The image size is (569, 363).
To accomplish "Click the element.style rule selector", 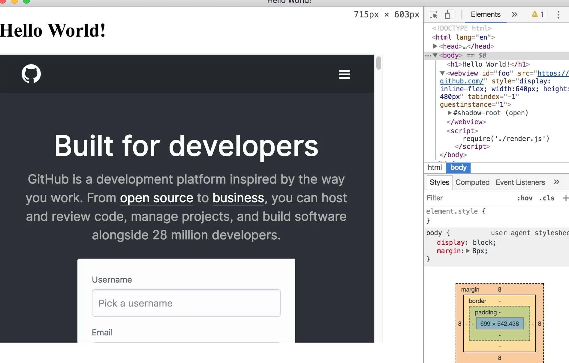I will (x=452, y=211).
